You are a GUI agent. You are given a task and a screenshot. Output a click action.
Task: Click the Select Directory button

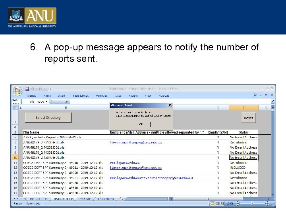click(48, 118)
